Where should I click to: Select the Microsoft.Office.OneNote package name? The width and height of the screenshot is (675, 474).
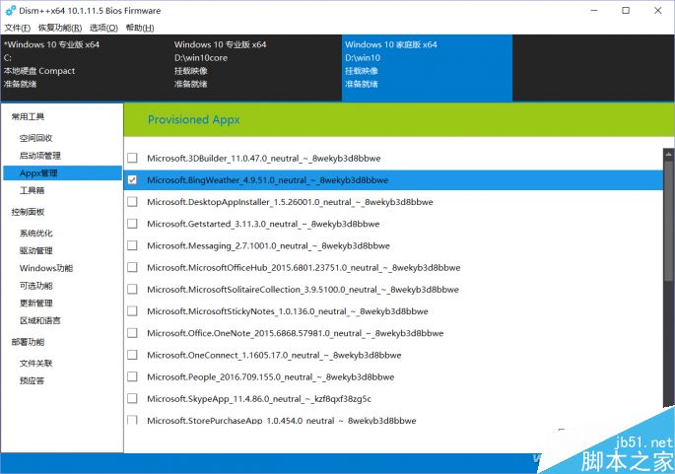point(295,333)
